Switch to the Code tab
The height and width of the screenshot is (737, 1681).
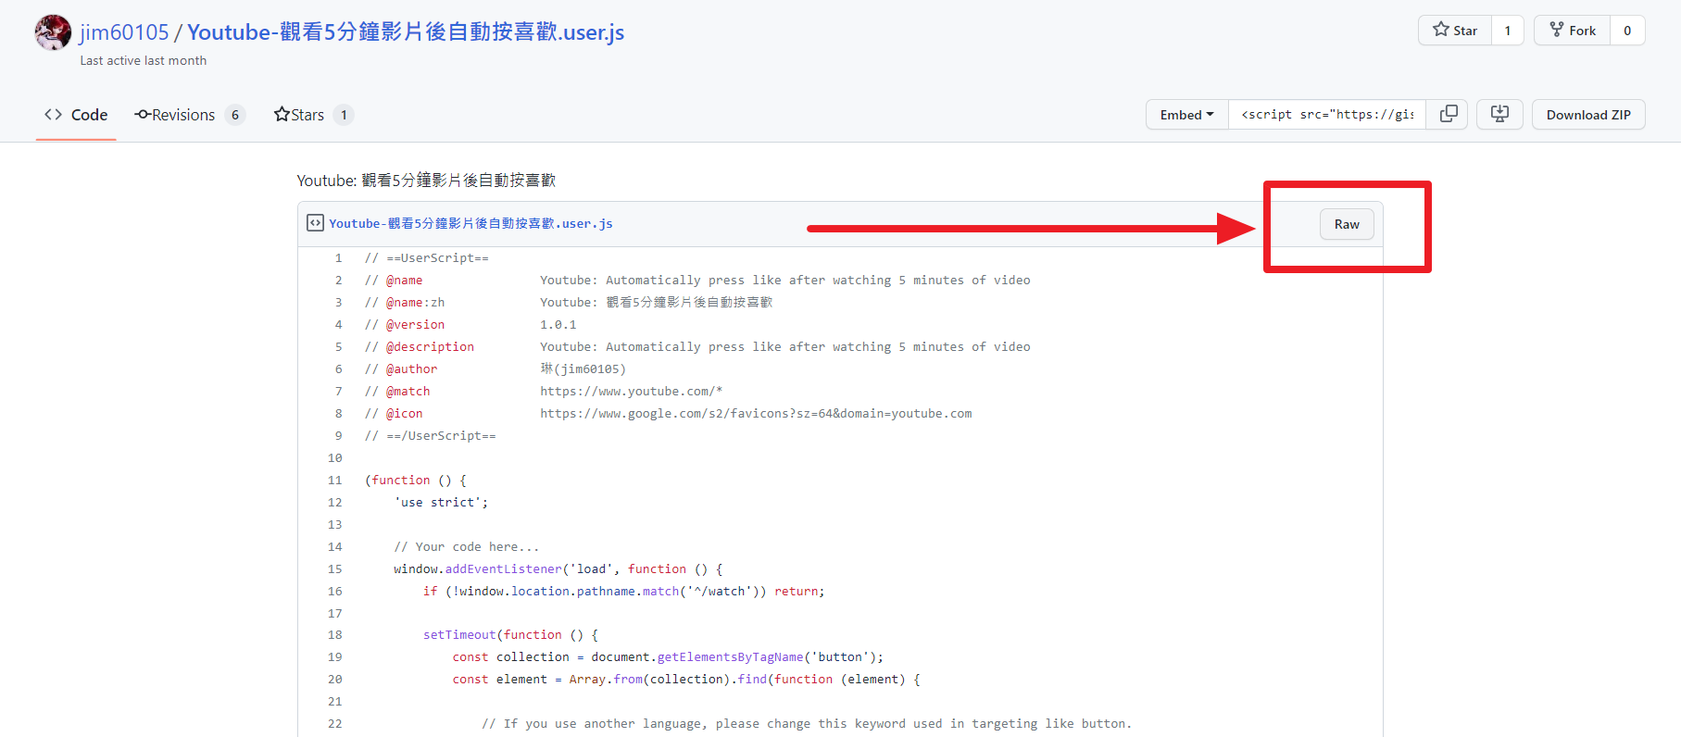pyautogui.click(x=76, y=115)
